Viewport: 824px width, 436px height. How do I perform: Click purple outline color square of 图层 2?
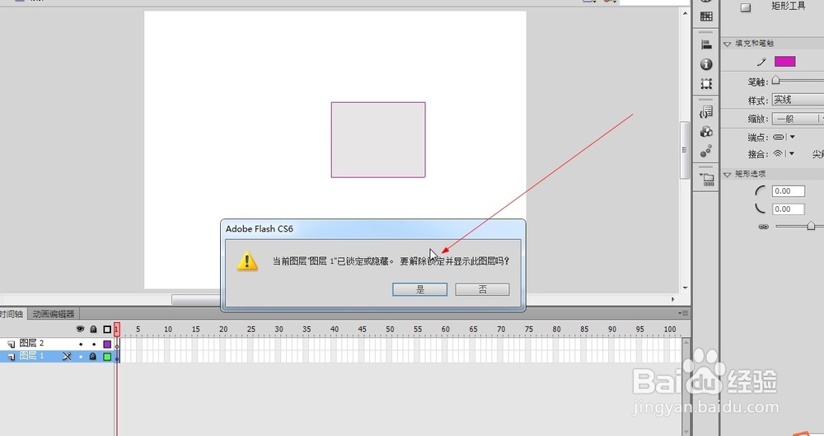[107, 344]
